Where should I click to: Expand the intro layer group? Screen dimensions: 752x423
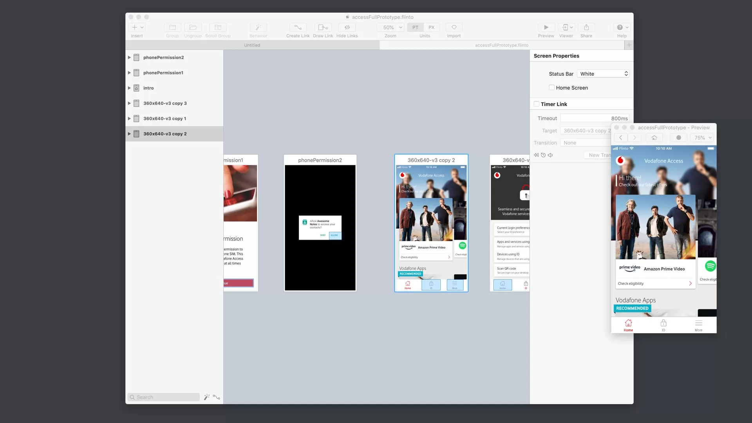click(x=129, y=88)
